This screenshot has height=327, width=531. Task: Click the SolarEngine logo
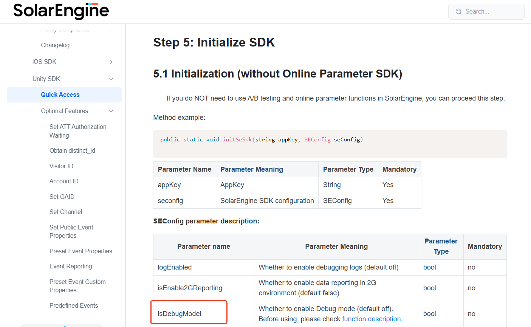point(61,11)
